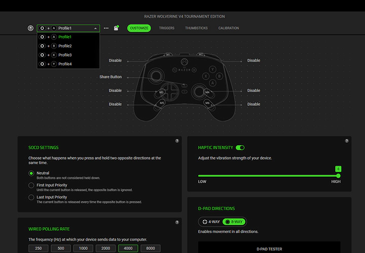Click the D-PAD TESTER area
365x253 pixels.
[x=269, y=247]
